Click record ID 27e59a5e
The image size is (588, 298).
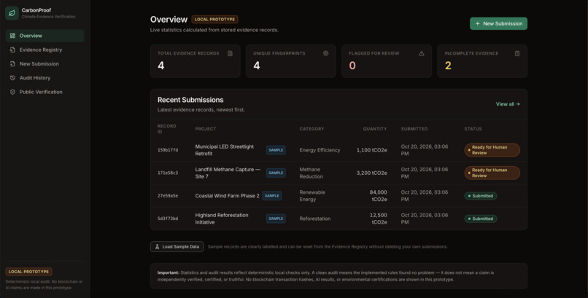point(168,196)
